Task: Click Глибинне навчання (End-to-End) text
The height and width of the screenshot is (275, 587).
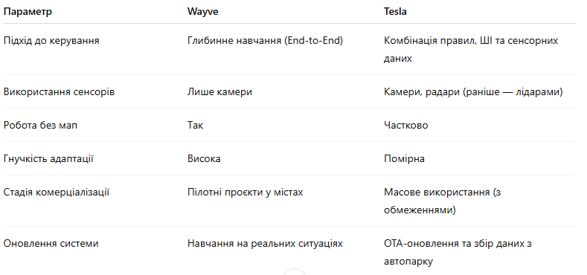Action: pos(265,40)
